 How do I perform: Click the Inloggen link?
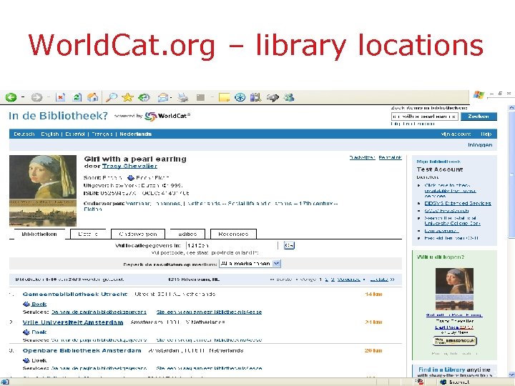pyautogui.click(x=480, y=144)
